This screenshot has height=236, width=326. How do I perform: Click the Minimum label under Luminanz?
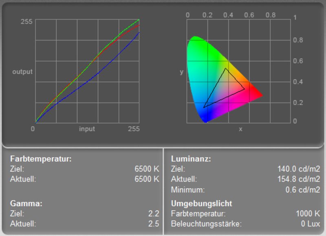[x=188, y=190]
